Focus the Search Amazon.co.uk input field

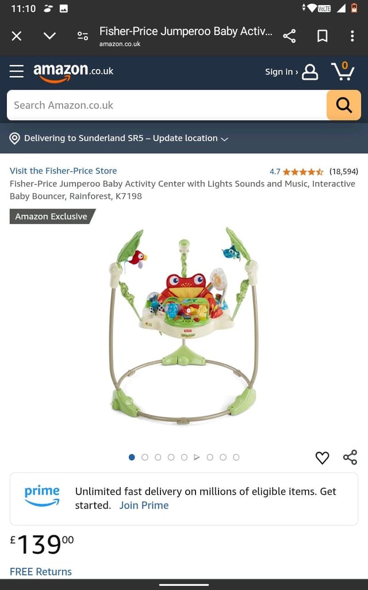point(167,105)
